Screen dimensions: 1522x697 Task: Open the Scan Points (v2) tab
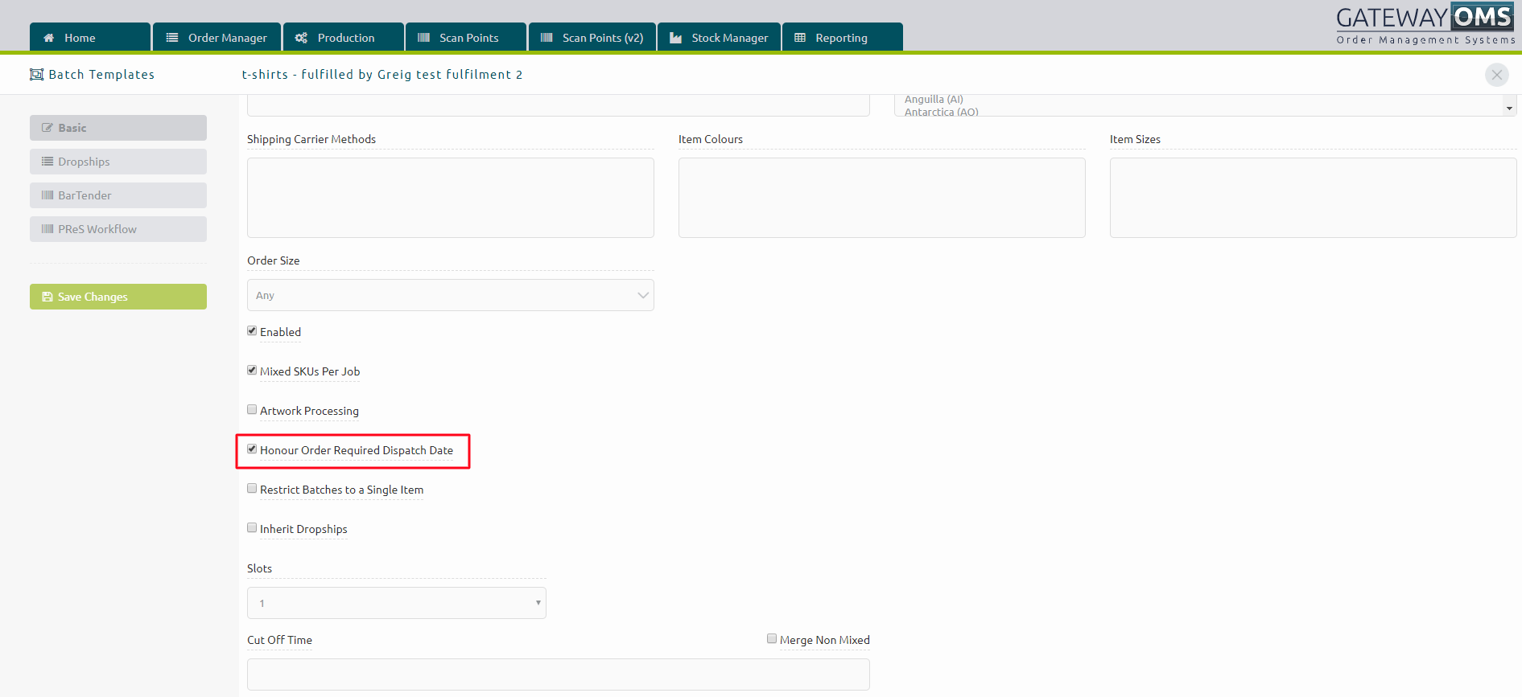(x=592, y=37)
